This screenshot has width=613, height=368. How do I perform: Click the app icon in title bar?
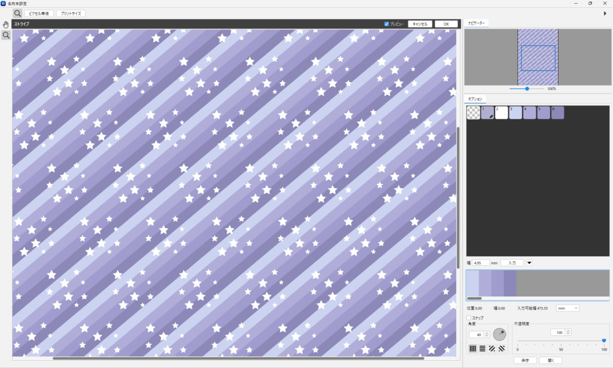(x=3, y=3)
